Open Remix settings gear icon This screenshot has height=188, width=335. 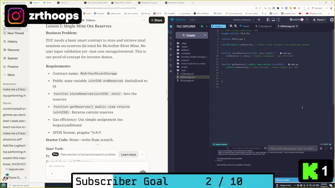[x=332, y=20]
